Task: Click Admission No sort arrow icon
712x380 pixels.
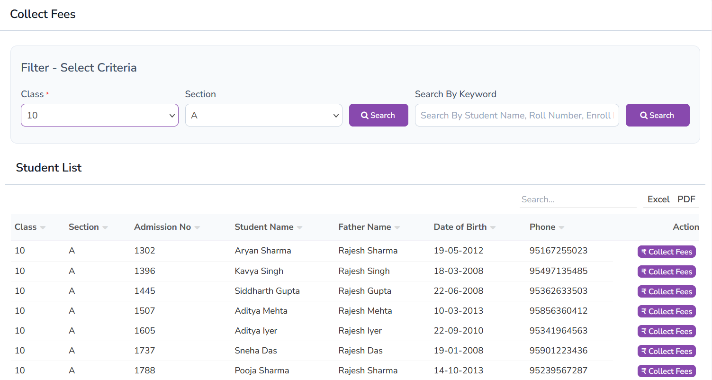Action: (197, 228)
